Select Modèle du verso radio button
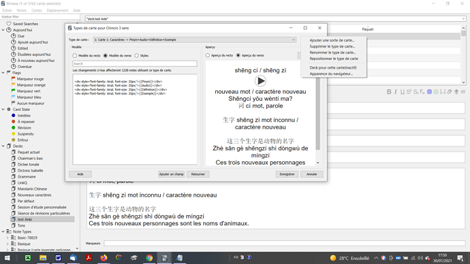470x264 pixels. click(106, 56)
